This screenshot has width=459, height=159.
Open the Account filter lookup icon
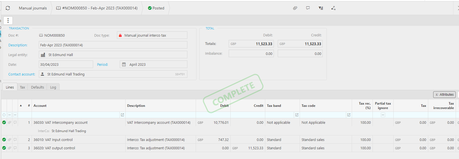[x=122, y=115]
